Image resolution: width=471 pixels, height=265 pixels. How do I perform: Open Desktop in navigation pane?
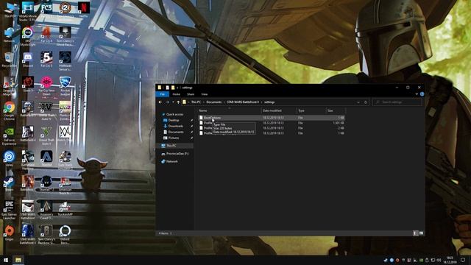pyautogui.click(x=174, y=120)
